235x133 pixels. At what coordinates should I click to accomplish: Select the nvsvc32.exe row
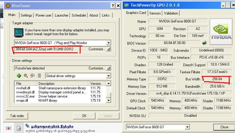60,96
